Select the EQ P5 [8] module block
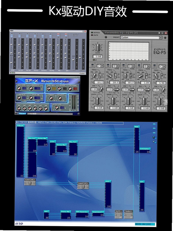This screenshot has height=231, width=173. click(119, 215)
